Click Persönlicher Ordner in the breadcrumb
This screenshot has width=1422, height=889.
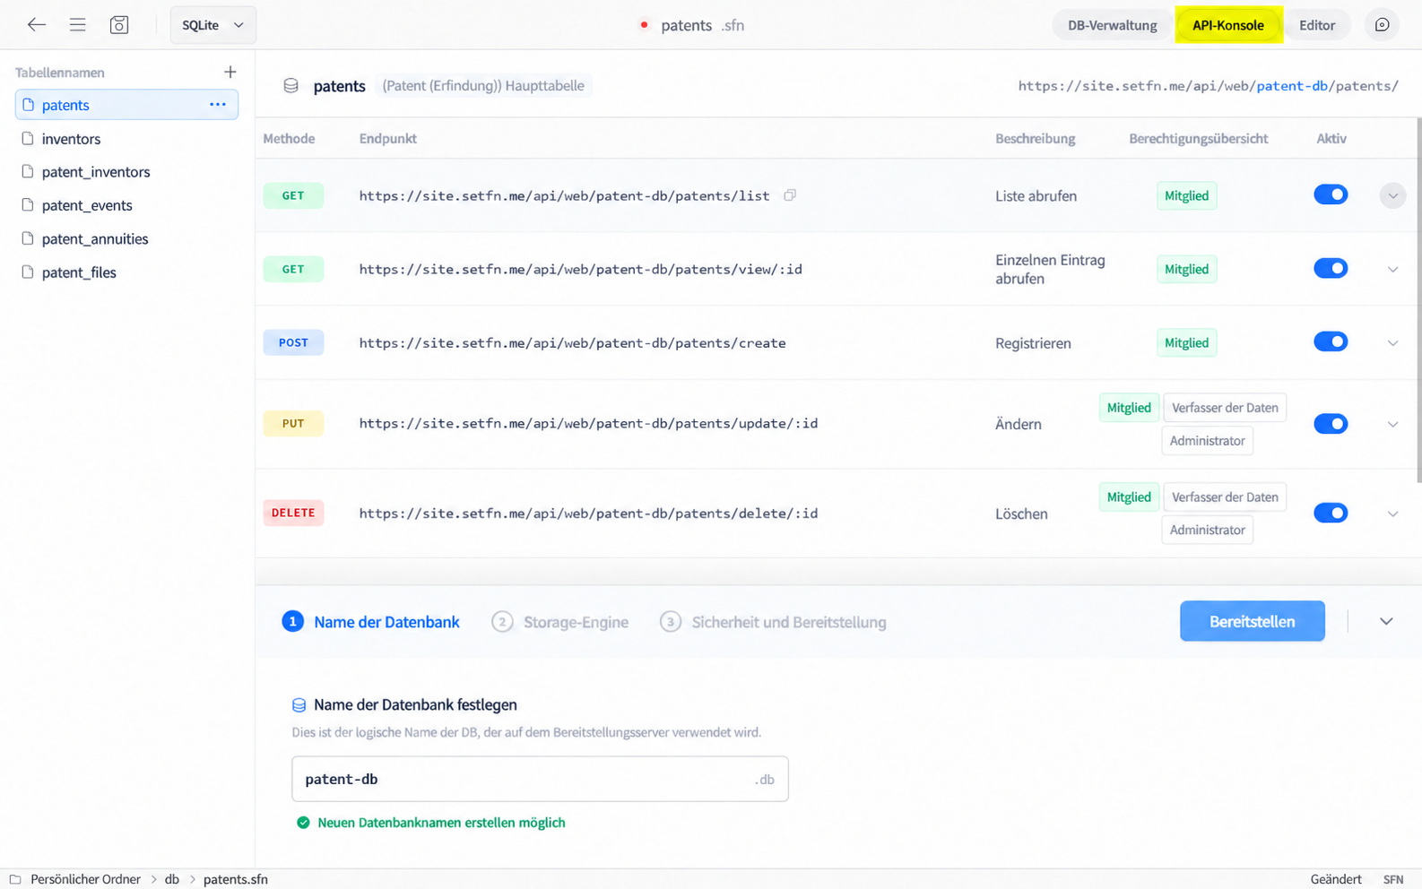85,879
